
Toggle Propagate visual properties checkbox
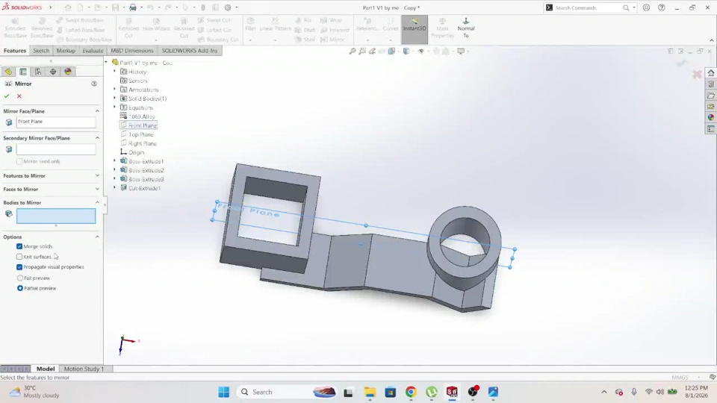(19, 267)
